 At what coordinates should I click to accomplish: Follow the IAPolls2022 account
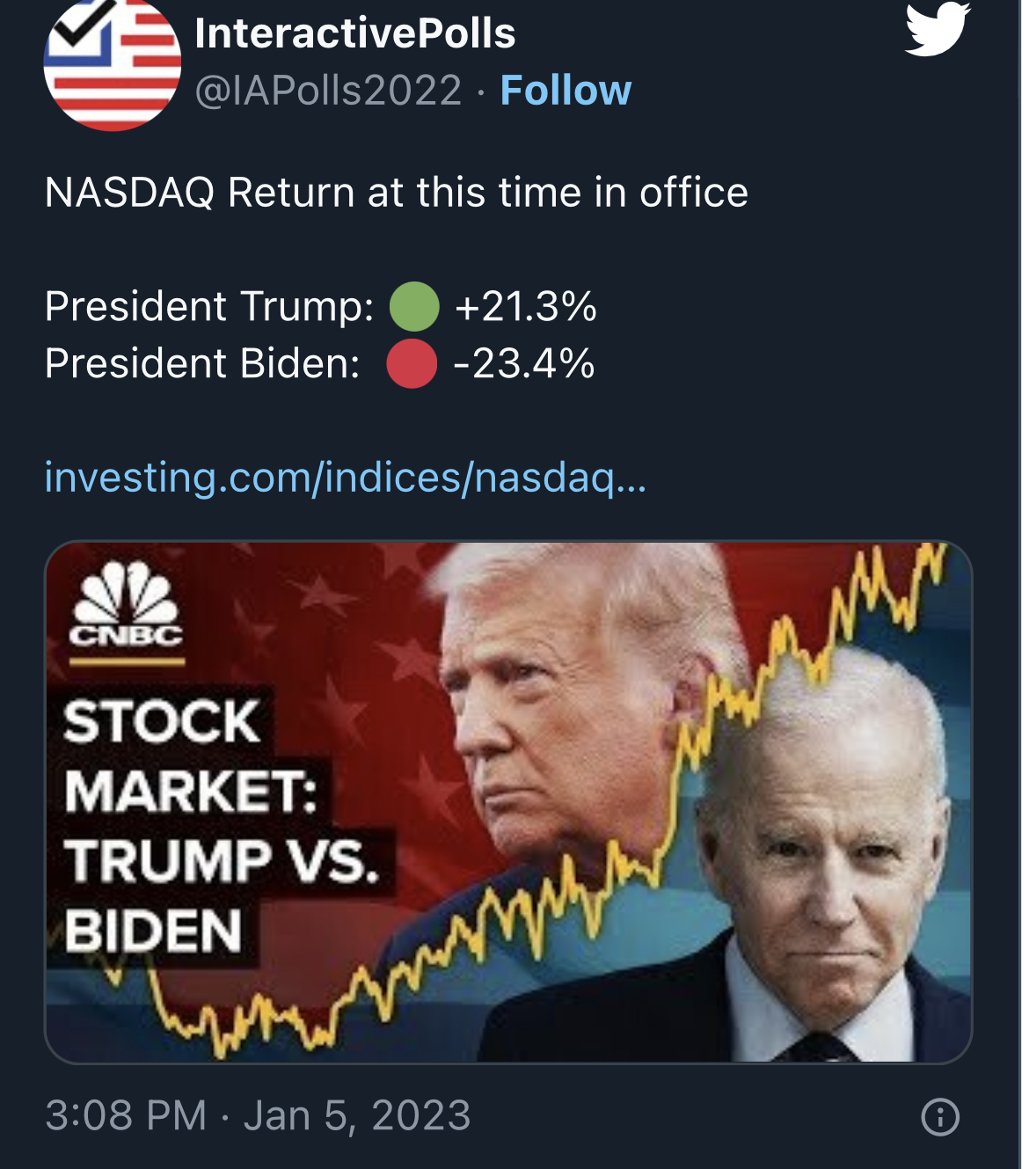coord(566,90)
